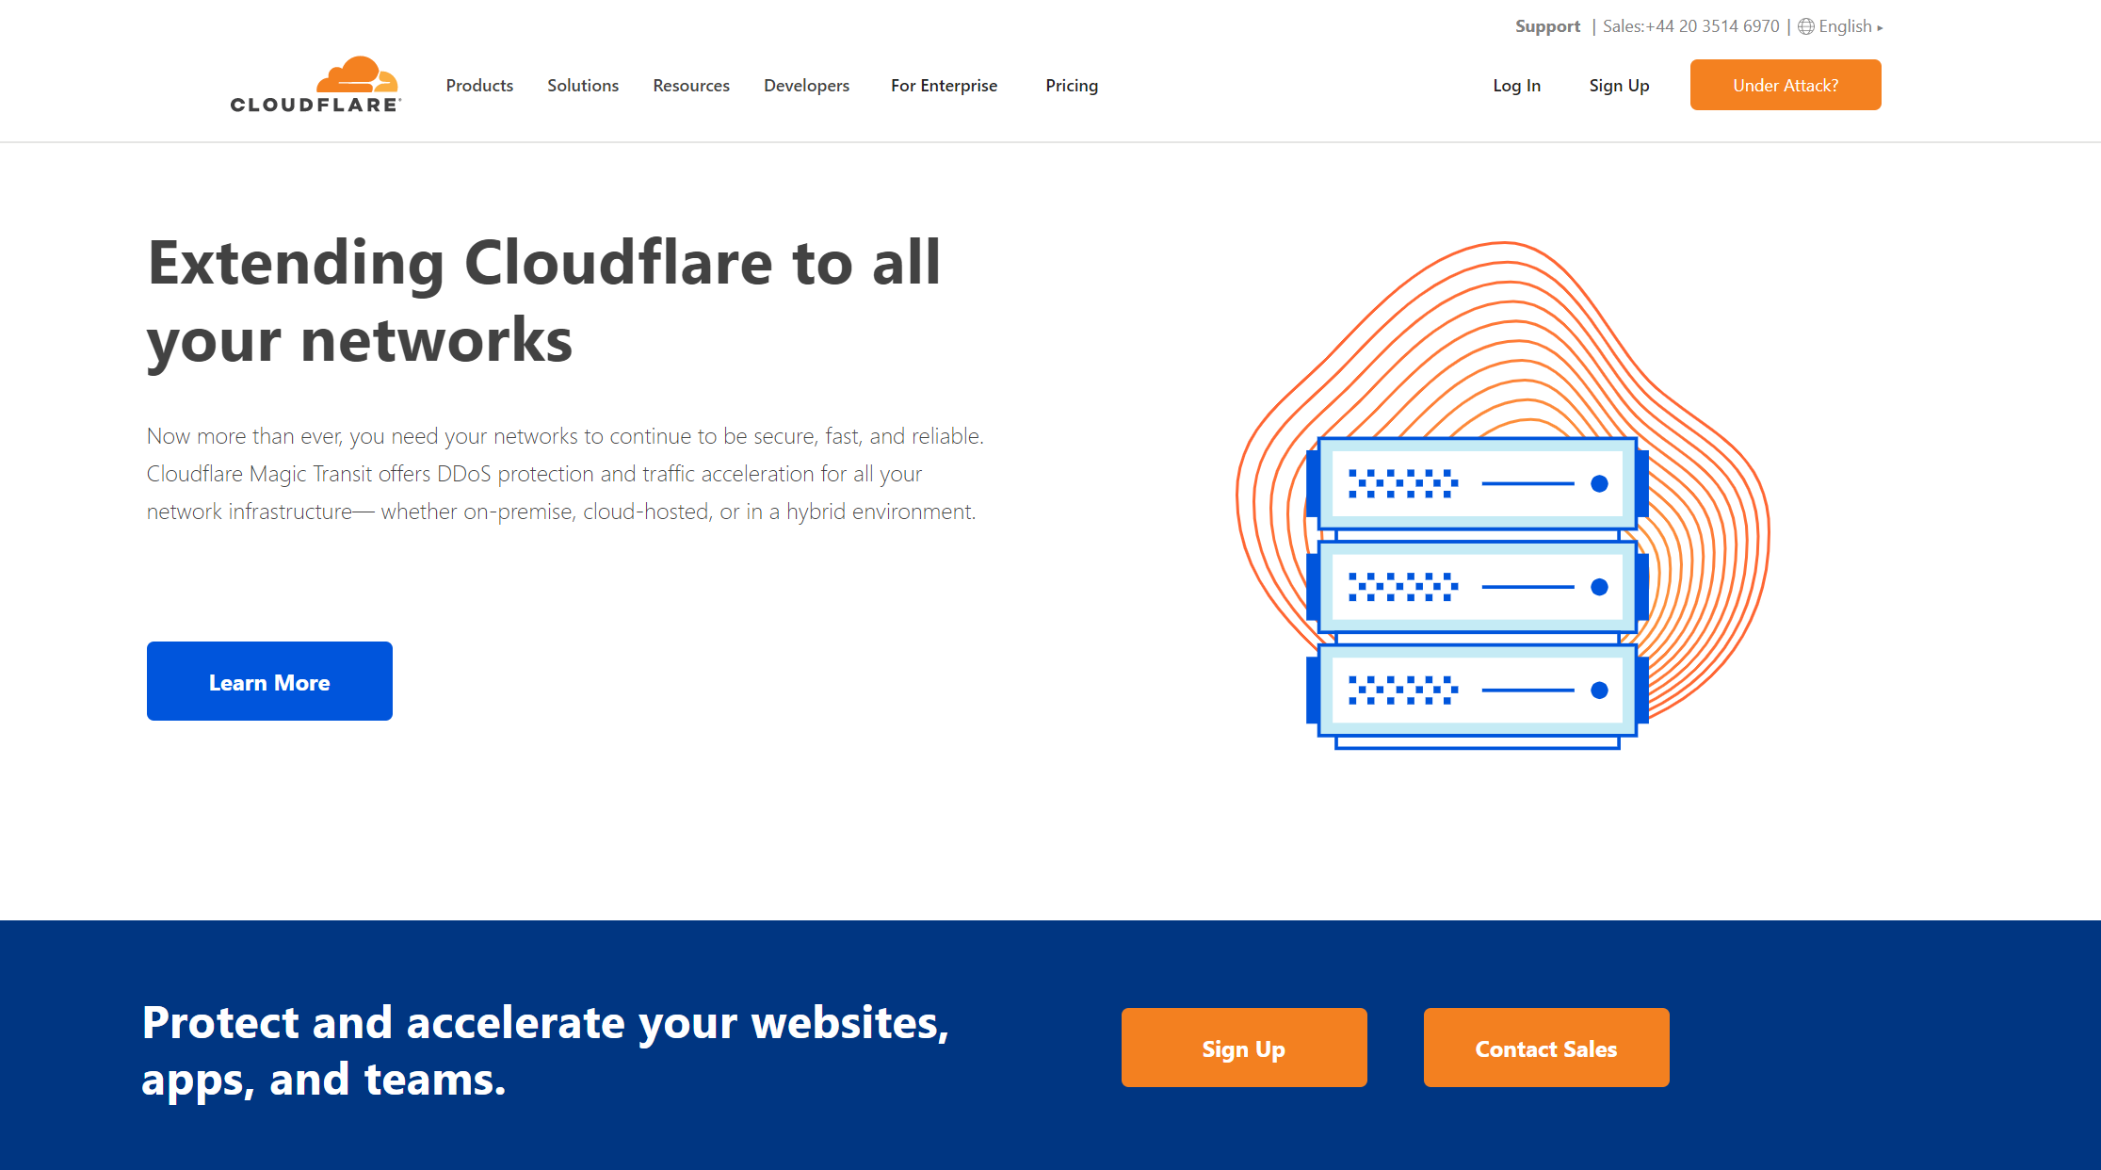Open the Products menu
This screenshot has width=2101, height=1170.
tap(479, 86)
